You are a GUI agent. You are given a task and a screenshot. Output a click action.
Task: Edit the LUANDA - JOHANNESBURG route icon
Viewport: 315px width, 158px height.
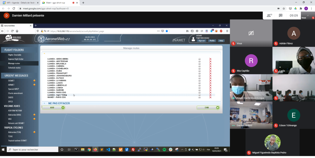[199, 76]
